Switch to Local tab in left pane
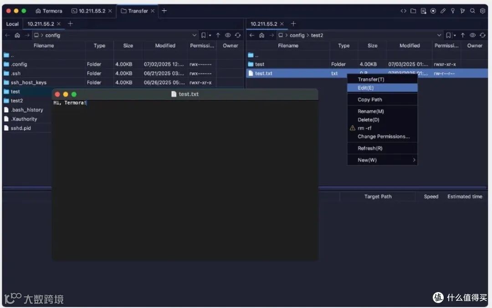492x308 pixels. (x=12, y=24)
